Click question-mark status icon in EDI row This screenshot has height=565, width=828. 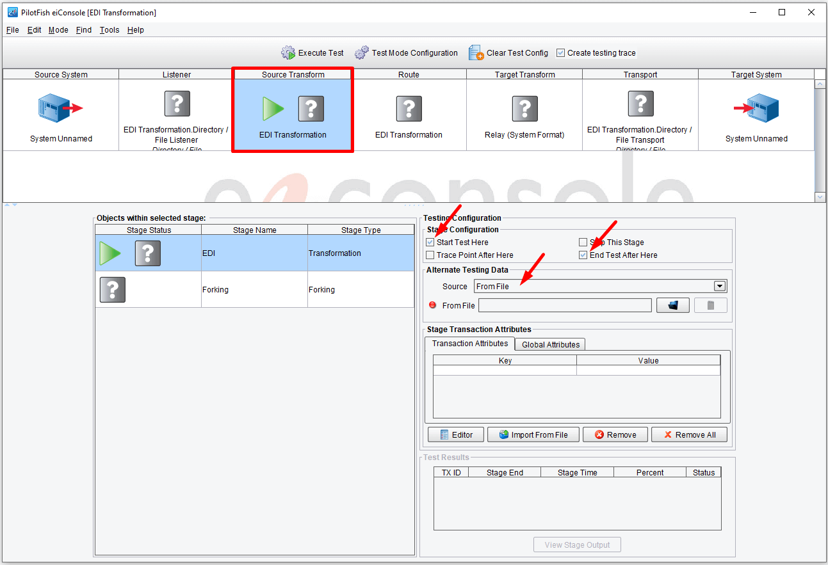click(x=147, y=253)
